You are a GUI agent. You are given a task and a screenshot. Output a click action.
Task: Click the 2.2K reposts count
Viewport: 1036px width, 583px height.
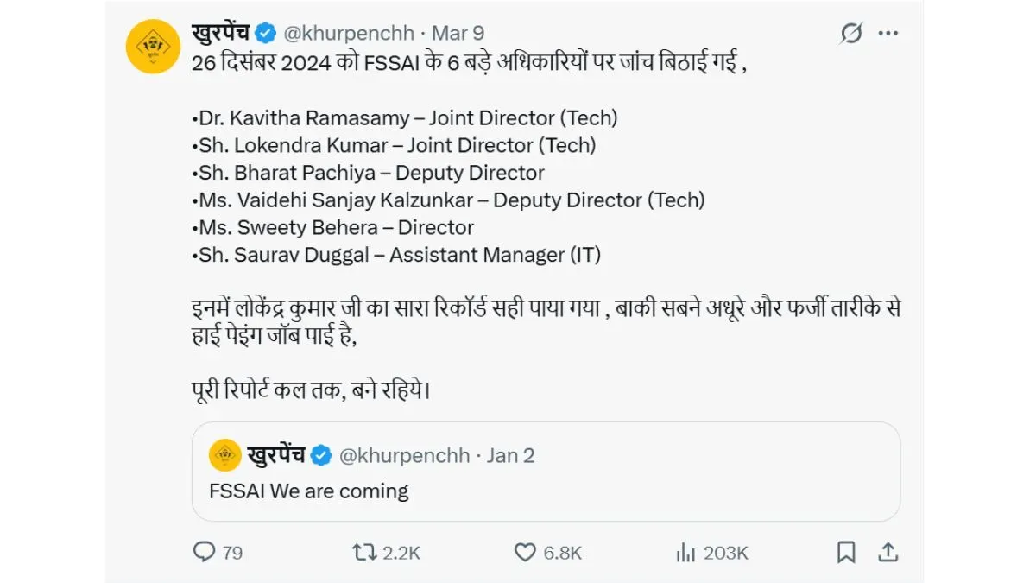(x=401, y=553)
